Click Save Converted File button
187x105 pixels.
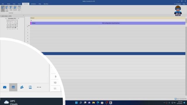pos(181,99)
